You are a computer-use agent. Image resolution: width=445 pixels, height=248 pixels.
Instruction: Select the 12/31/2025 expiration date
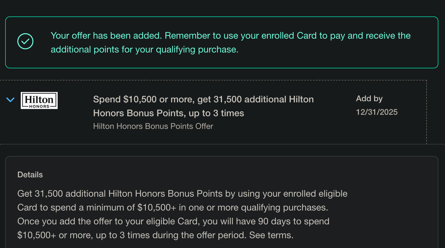377,112
